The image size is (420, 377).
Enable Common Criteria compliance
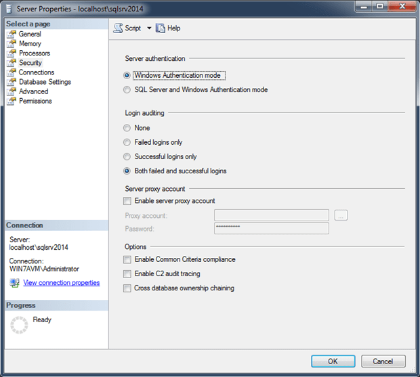127,259
